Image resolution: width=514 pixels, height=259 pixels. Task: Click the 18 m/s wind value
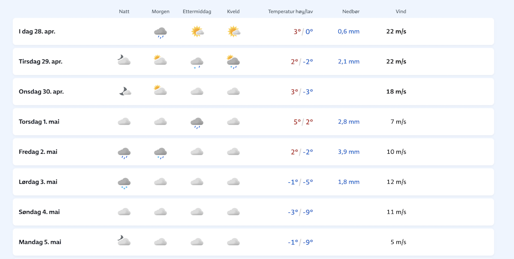coord(396,91)
